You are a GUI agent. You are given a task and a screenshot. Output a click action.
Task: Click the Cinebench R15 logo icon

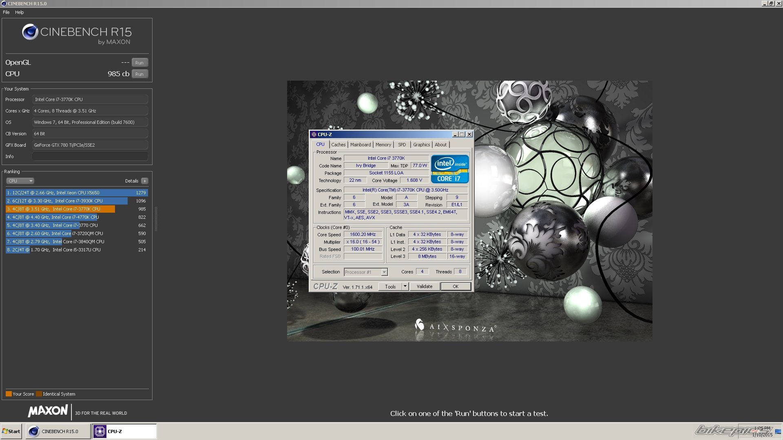point(30,32)
